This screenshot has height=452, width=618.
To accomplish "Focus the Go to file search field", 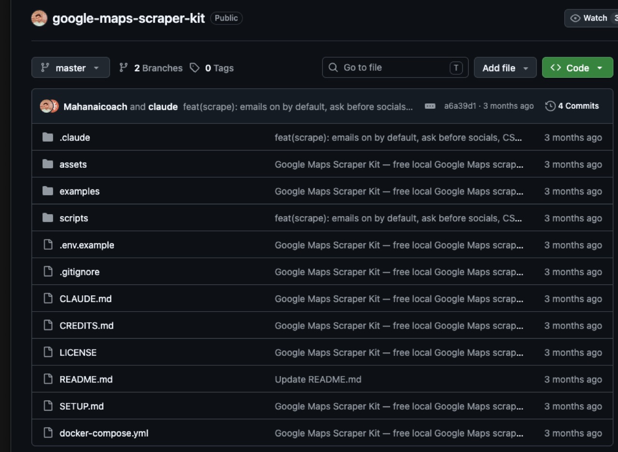I will click(395, 68).
